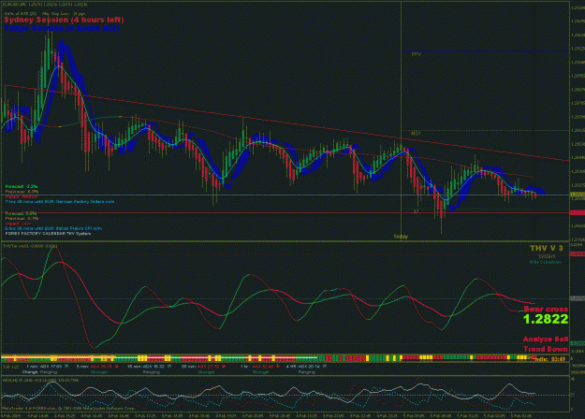
Task: Select the blue horizontal pivot line at upper right
Action: click(x=485, y=51)
